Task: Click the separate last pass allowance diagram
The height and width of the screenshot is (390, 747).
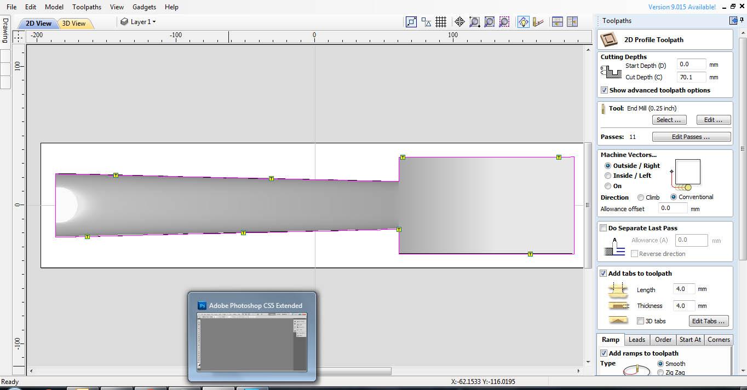Action: [x=614, y=247]
